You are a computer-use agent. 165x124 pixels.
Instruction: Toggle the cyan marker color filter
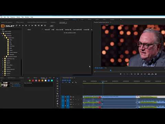point(52,81)
